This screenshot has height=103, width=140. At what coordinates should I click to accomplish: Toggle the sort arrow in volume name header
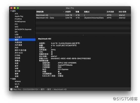[63, 12]
